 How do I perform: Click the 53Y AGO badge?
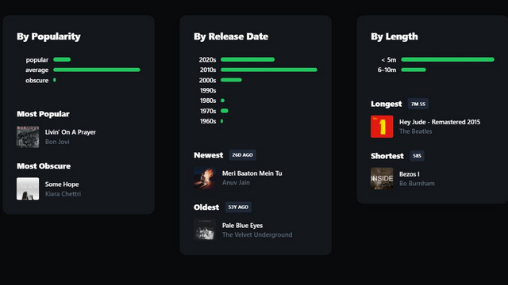(x=238, y=207)
